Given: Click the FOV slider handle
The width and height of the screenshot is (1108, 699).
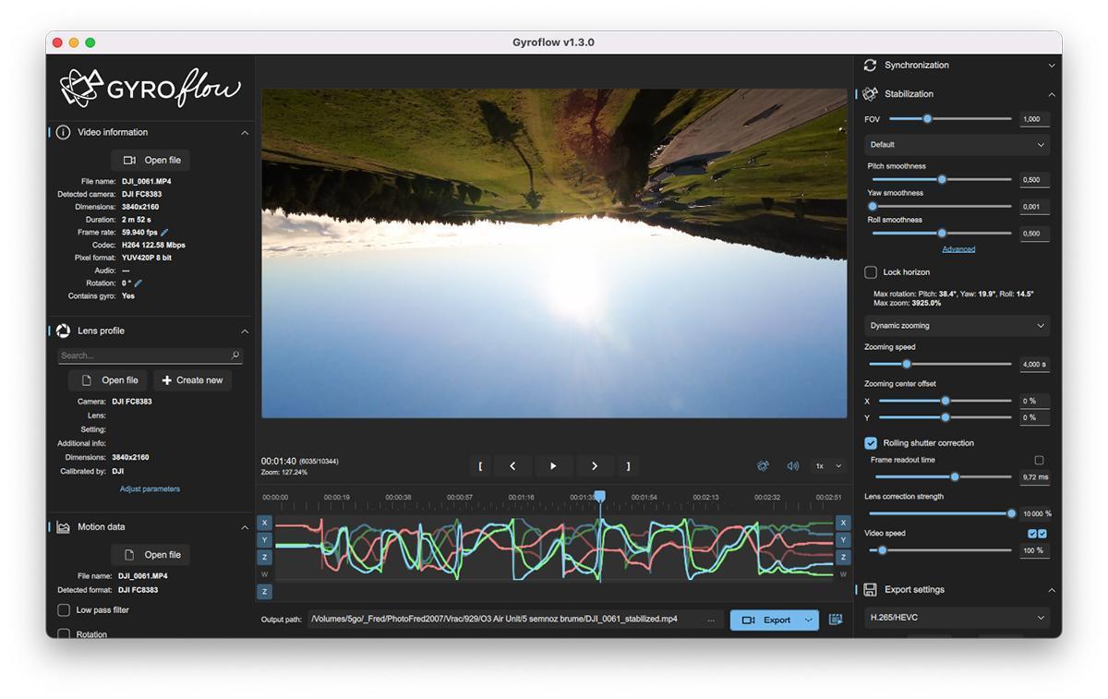Looking at the screenshot, I should point(927,119).
